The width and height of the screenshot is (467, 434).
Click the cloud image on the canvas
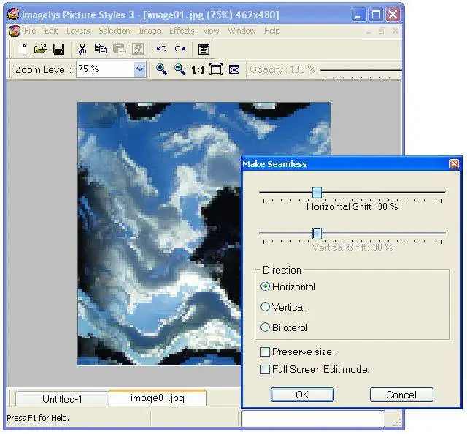pyautogui.click(x=159, y=233)
